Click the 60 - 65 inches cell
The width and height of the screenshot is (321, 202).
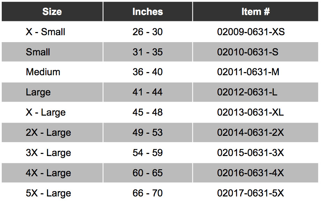coord(147,173)
